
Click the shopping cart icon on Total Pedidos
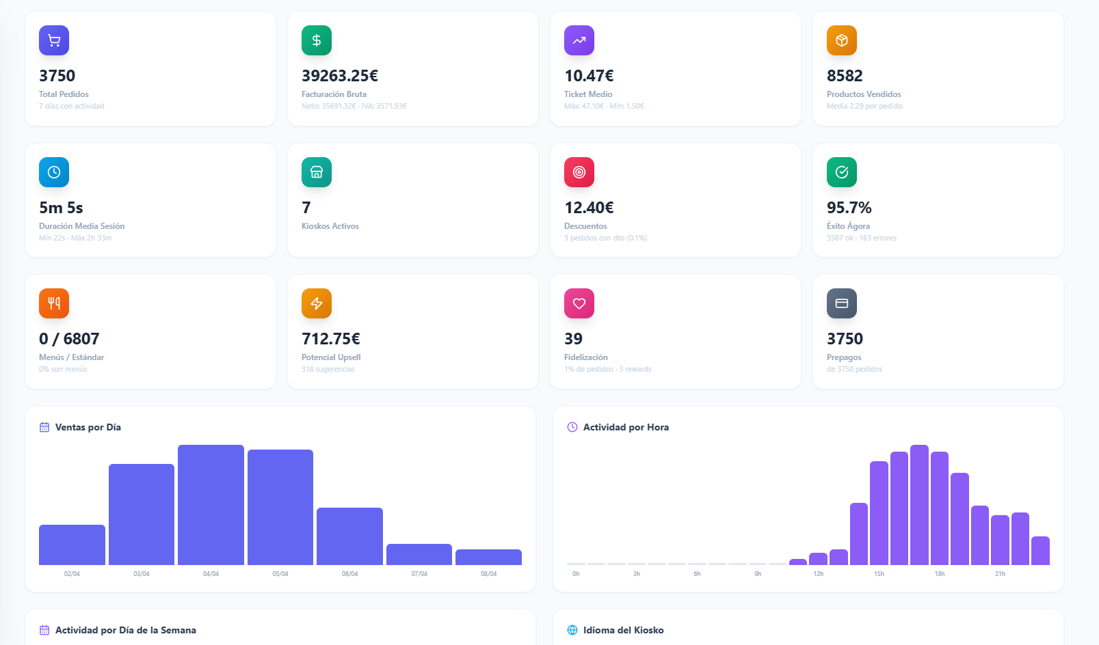pos(54,40)
